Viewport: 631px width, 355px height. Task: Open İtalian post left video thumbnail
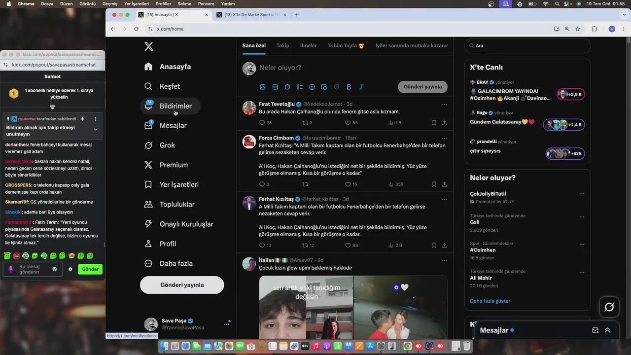[x=306, y=307]
